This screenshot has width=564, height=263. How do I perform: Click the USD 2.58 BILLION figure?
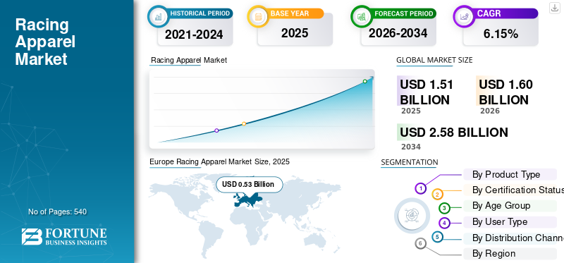(x=454, y=133)
